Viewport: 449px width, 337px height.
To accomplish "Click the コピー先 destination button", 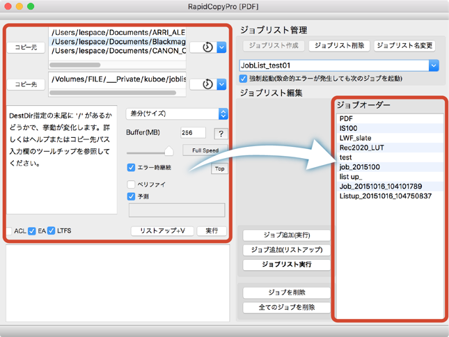I will pyautogui.click(x=26, y=84).
